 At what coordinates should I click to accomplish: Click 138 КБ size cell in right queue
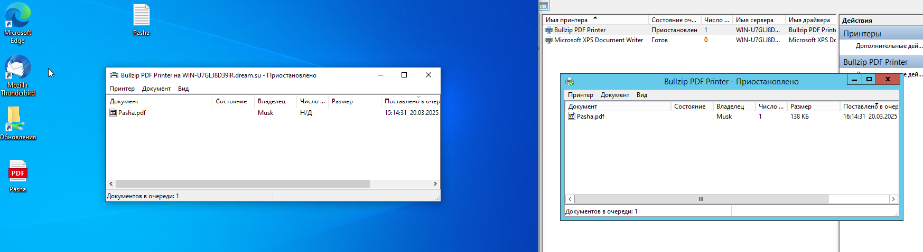pos(799,117)
